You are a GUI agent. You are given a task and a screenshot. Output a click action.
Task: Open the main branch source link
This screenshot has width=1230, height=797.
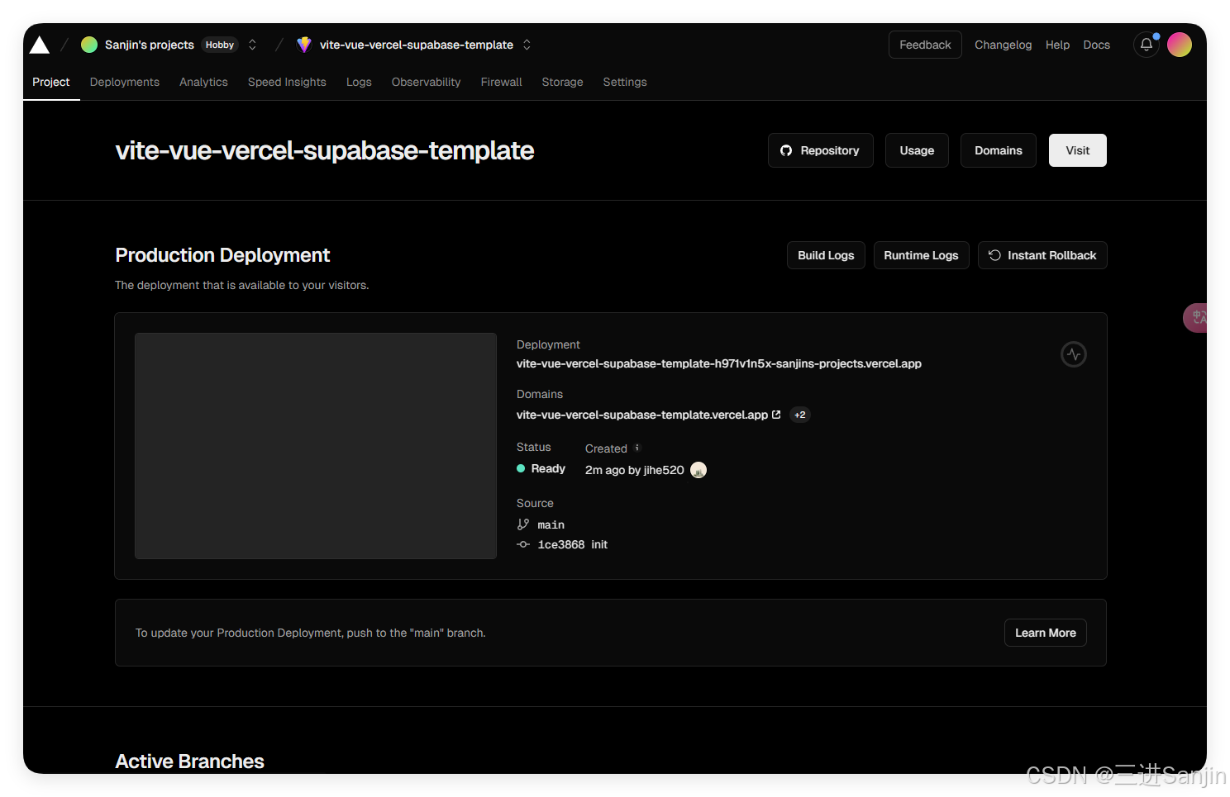click(x=551, y=524)
